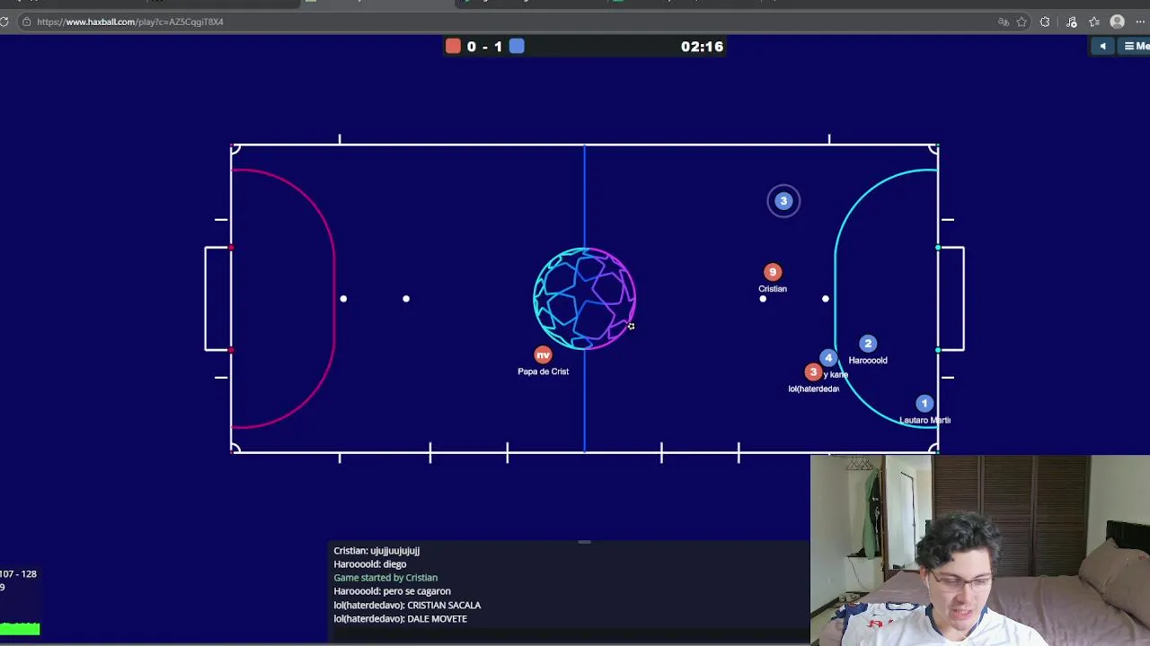Click the 'Lautaro Marti' name label
Viewport: 1150px width, 646px height.
(924, 420)
